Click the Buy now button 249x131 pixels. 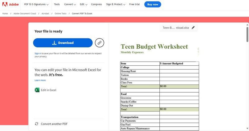click(153, 4)
